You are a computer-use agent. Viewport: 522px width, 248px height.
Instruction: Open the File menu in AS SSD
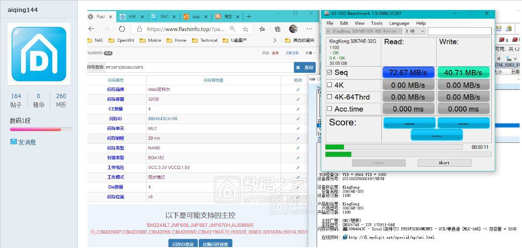point(330,23)
